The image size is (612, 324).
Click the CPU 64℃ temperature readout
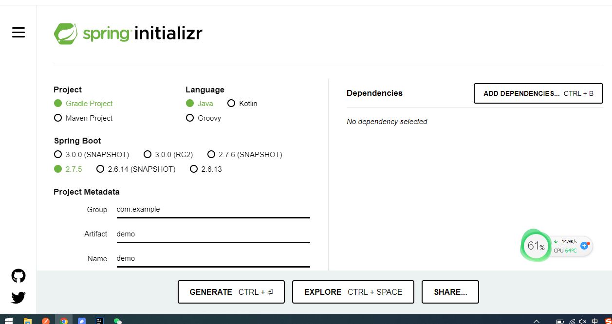coord(565,251)
